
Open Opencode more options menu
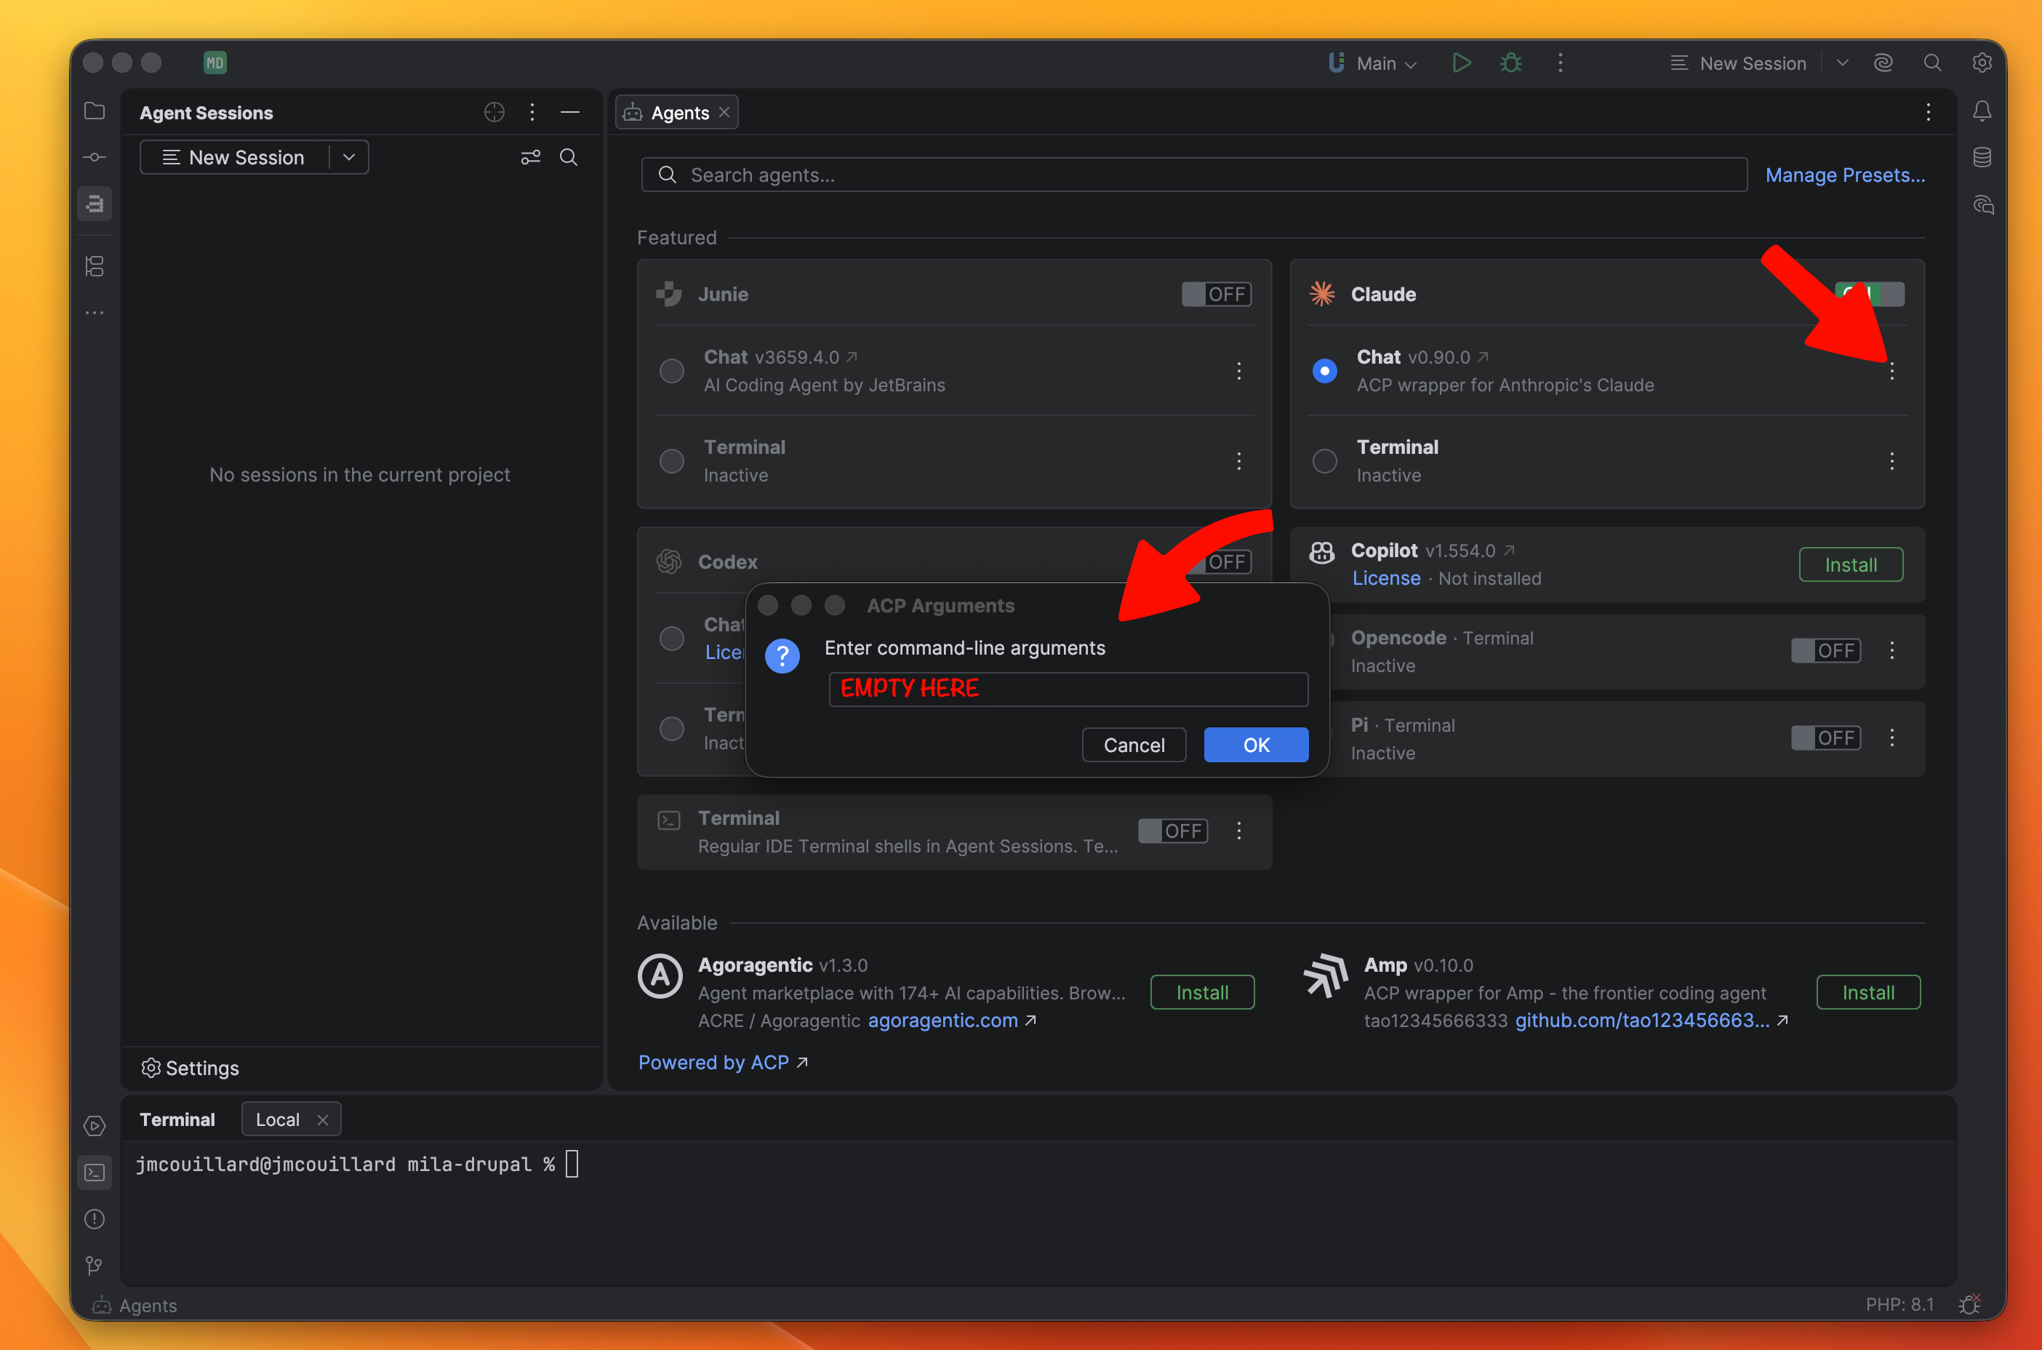coord(1891,651)
